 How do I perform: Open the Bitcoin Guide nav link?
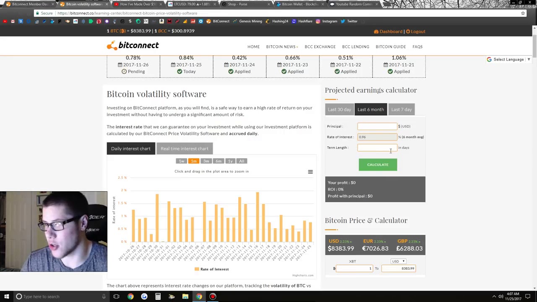click(x=391, y=47)
